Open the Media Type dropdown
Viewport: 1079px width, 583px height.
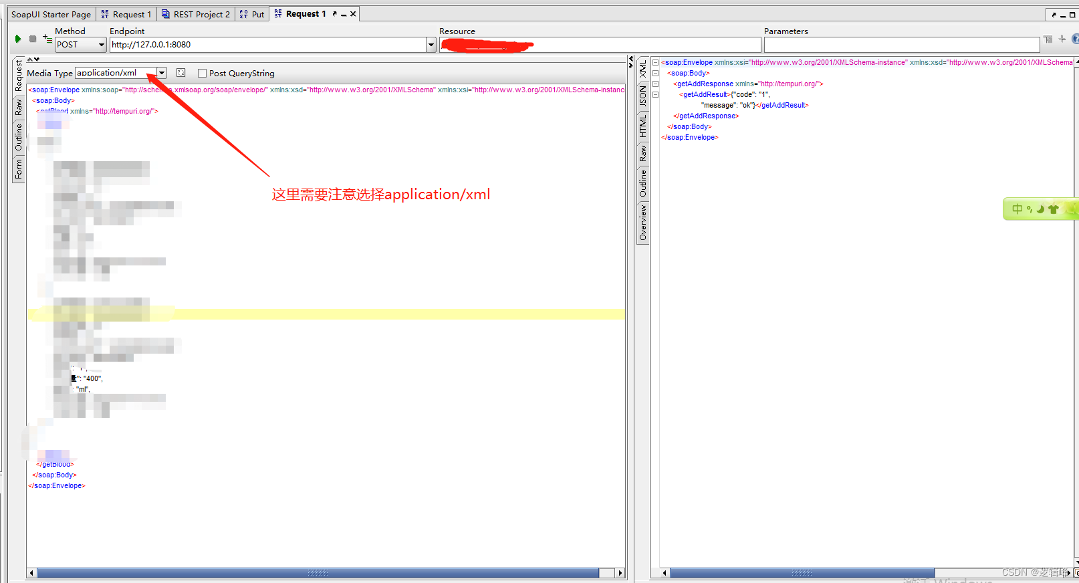click(x=162, y=73)
